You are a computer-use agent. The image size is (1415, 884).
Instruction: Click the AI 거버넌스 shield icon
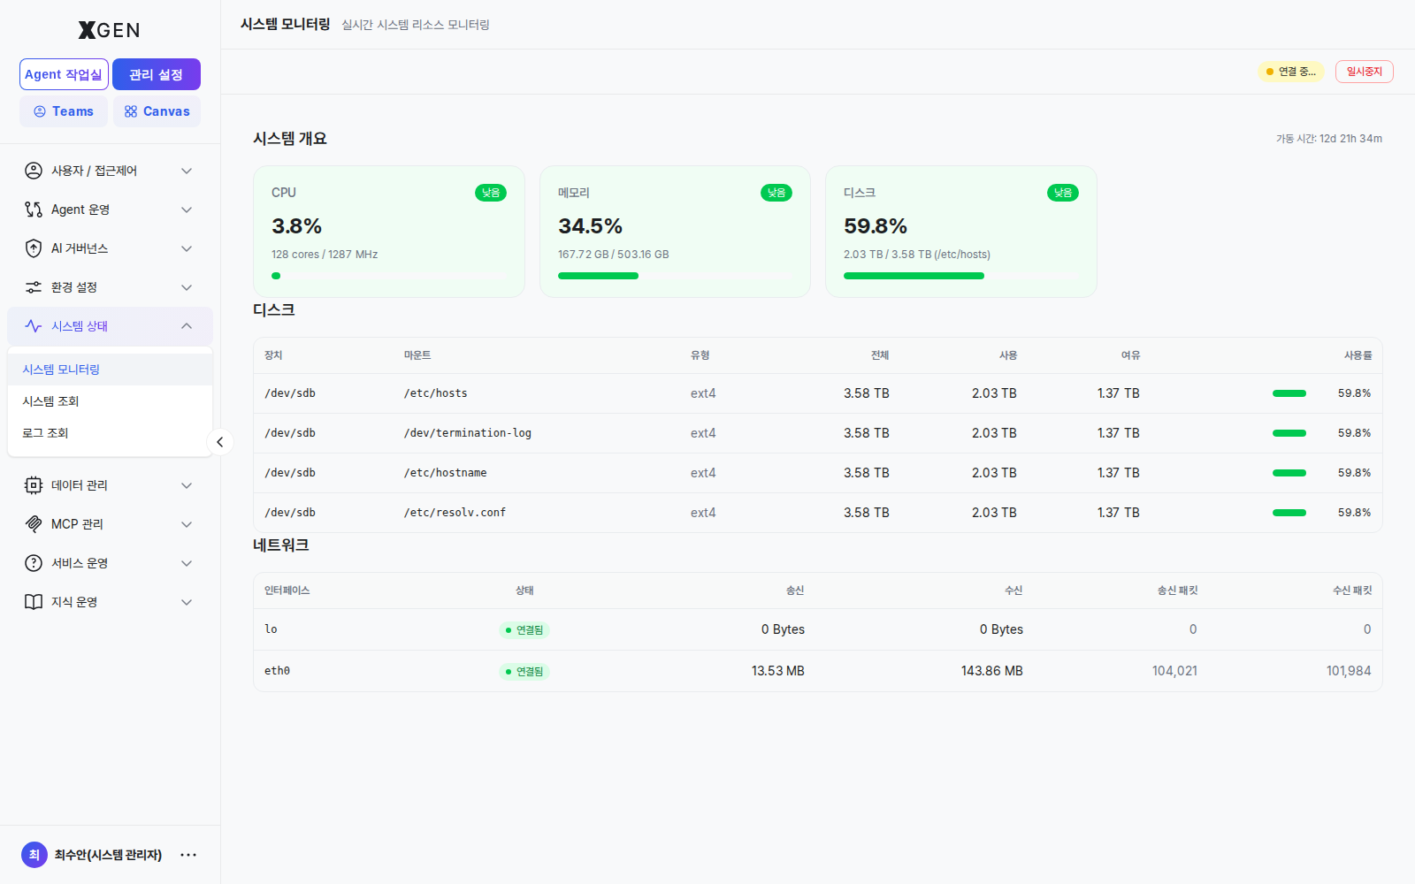click(x=34, y=248)
